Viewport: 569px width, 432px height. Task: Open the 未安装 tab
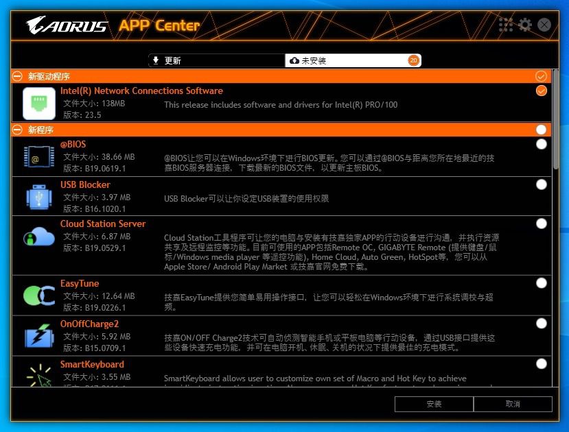(x=353, y=60)
